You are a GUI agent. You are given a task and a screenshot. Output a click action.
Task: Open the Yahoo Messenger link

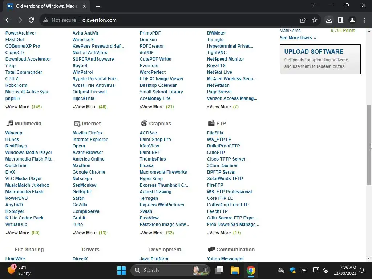pyautogui.click(x=225, y=259)
